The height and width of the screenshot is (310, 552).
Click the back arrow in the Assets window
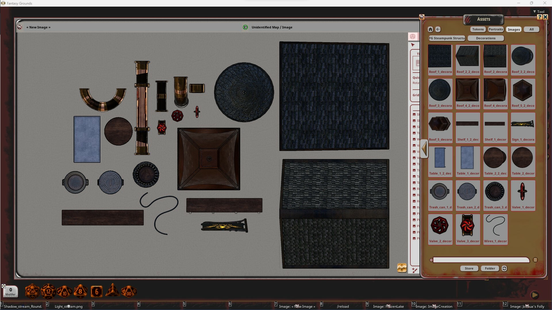click(438, 29)
